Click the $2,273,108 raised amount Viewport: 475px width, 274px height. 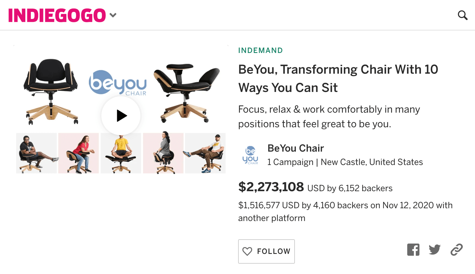coord(271,187)
